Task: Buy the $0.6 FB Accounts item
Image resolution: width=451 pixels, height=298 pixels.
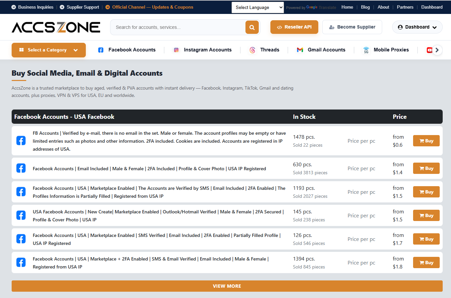Action: 426,141
